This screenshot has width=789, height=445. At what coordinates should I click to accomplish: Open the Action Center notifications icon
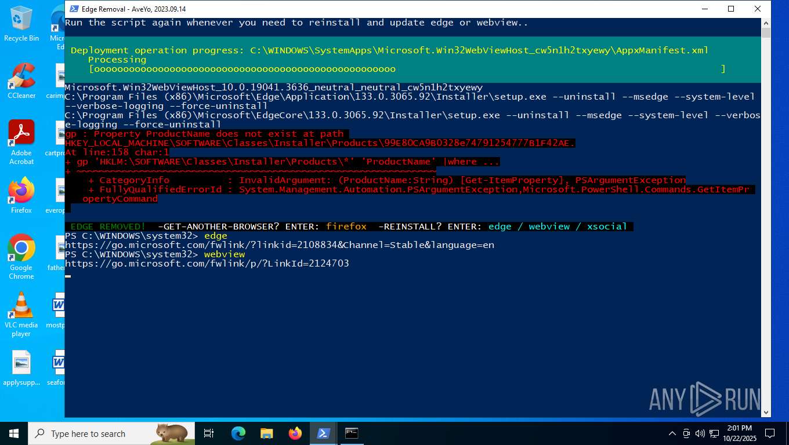[x=770, y=433]
